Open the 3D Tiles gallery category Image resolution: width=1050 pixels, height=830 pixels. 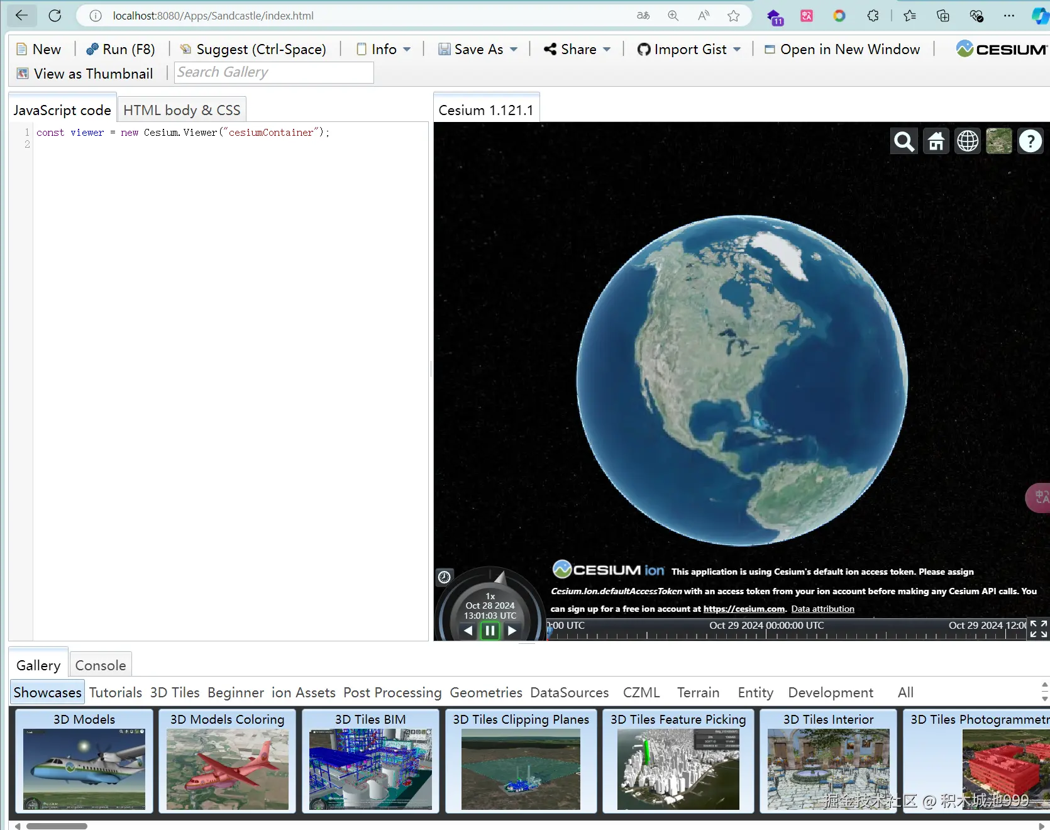tap(175, 692)
